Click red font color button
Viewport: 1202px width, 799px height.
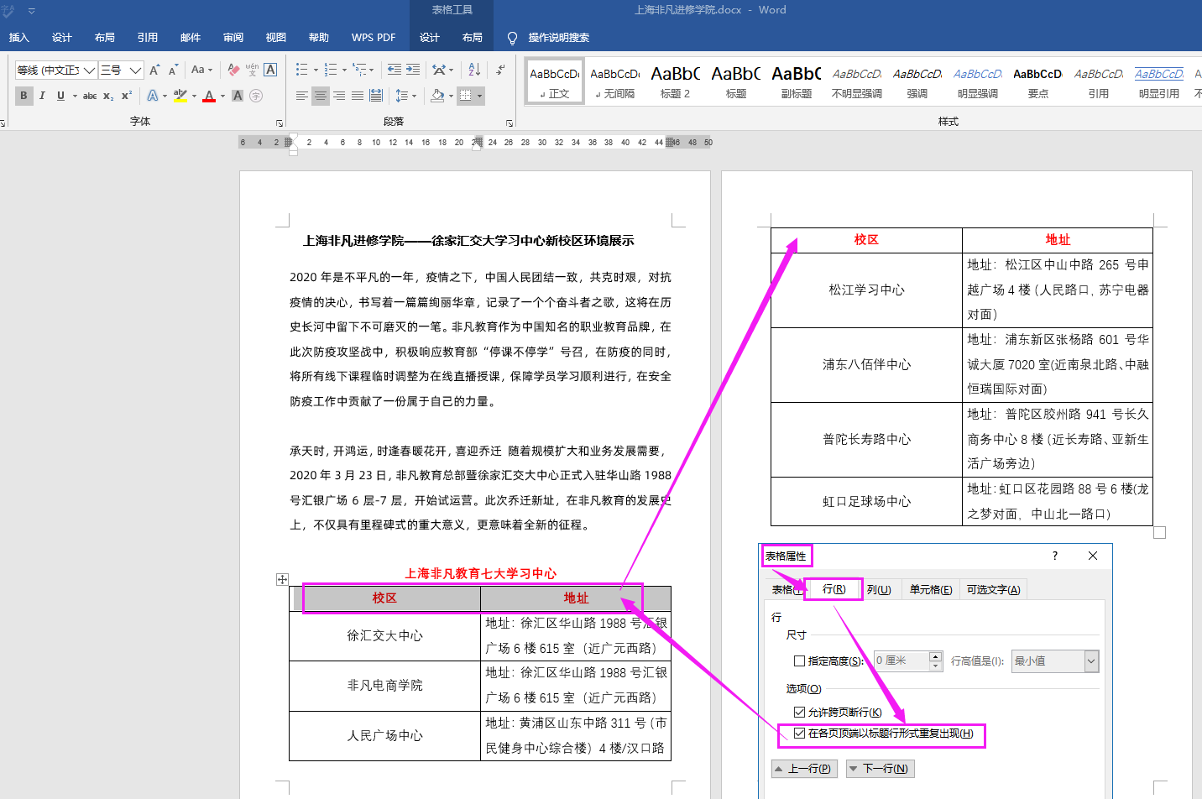pyautogui.click(x=209, y=96)
